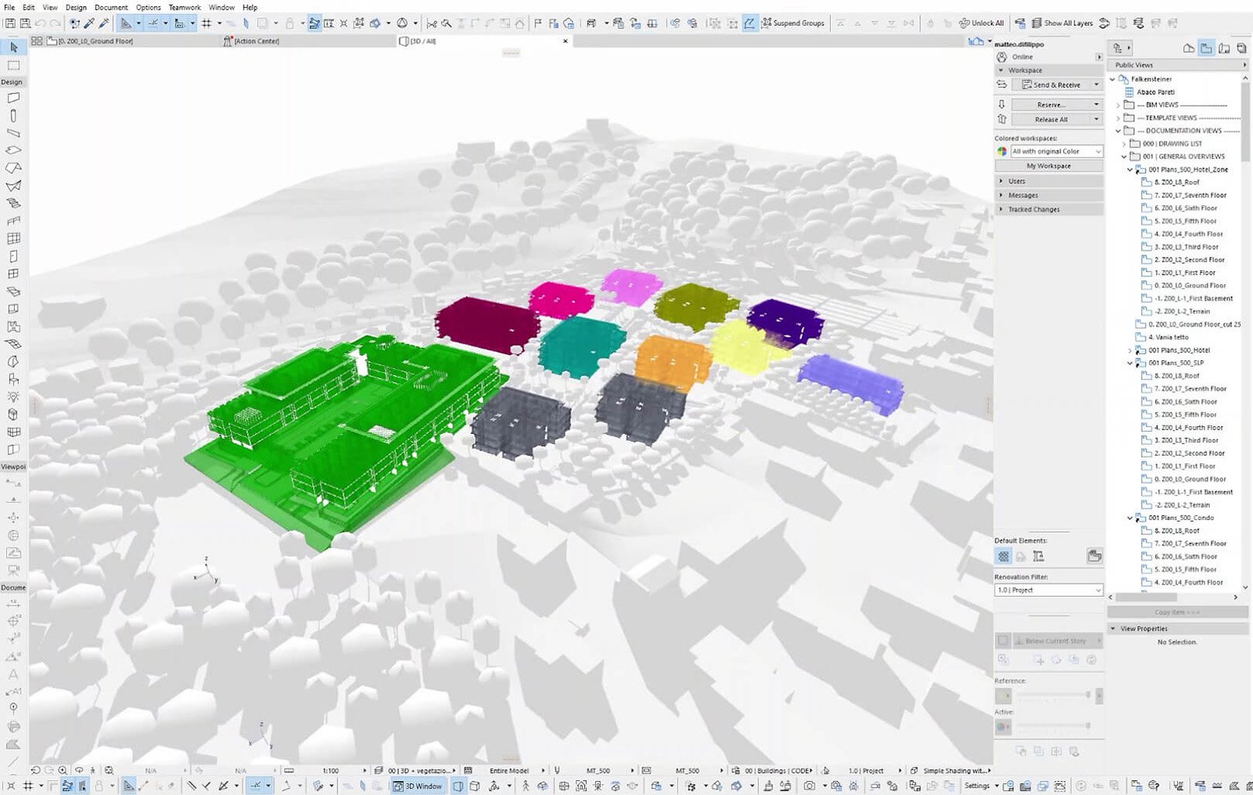The height and width of the screenshot is (795, 1253).
Task: Click the eyedropper pick-up parameters icon
Action: point(88,23)
